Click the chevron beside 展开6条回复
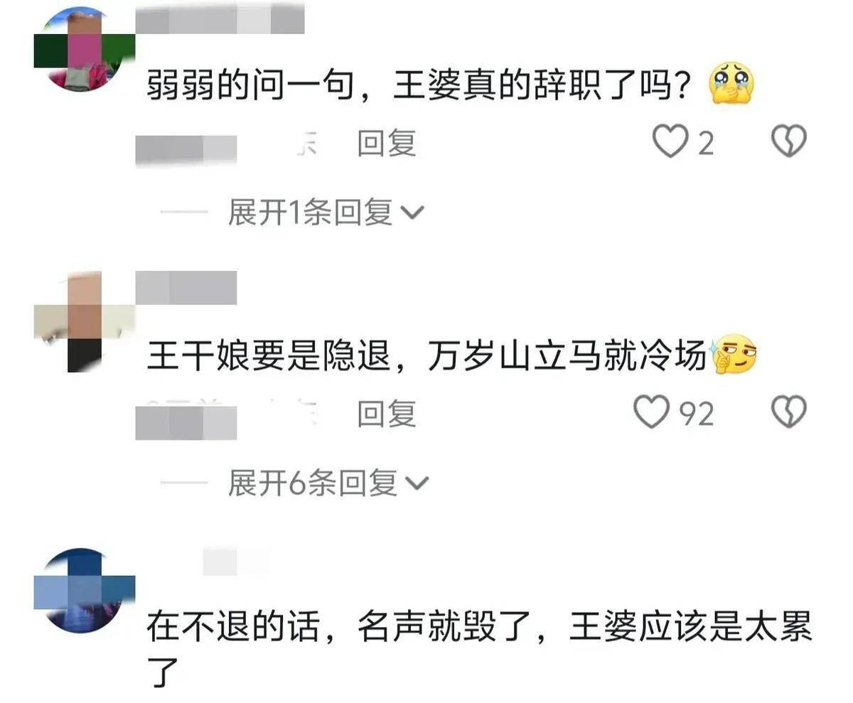 (419, 485)
